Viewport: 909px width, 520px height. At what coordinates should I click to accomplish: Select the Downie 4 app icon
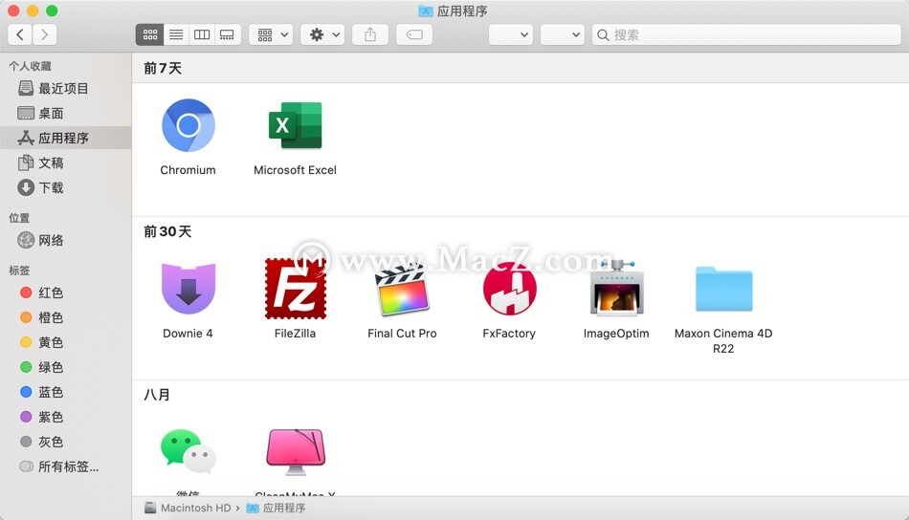point(188,289)
